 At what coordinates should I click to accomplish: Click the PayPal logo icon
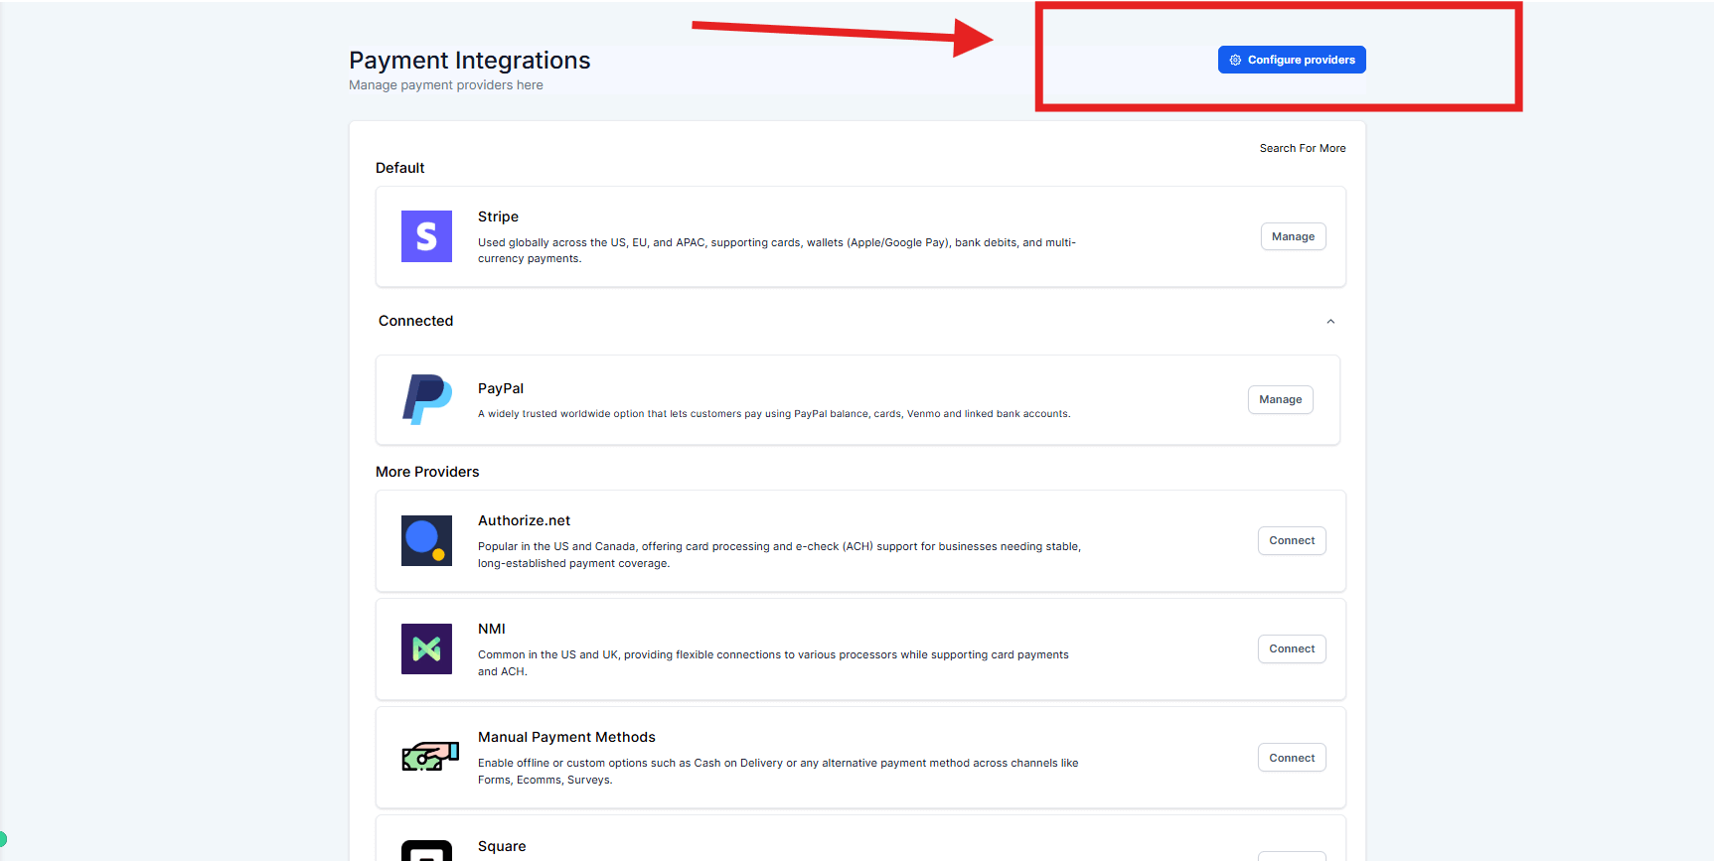click(x=427, y=399)
